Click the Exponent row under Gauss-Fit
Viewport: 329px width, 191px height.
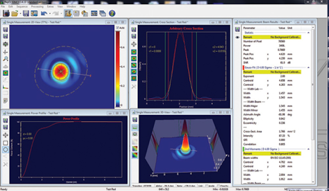coord(272,76)
